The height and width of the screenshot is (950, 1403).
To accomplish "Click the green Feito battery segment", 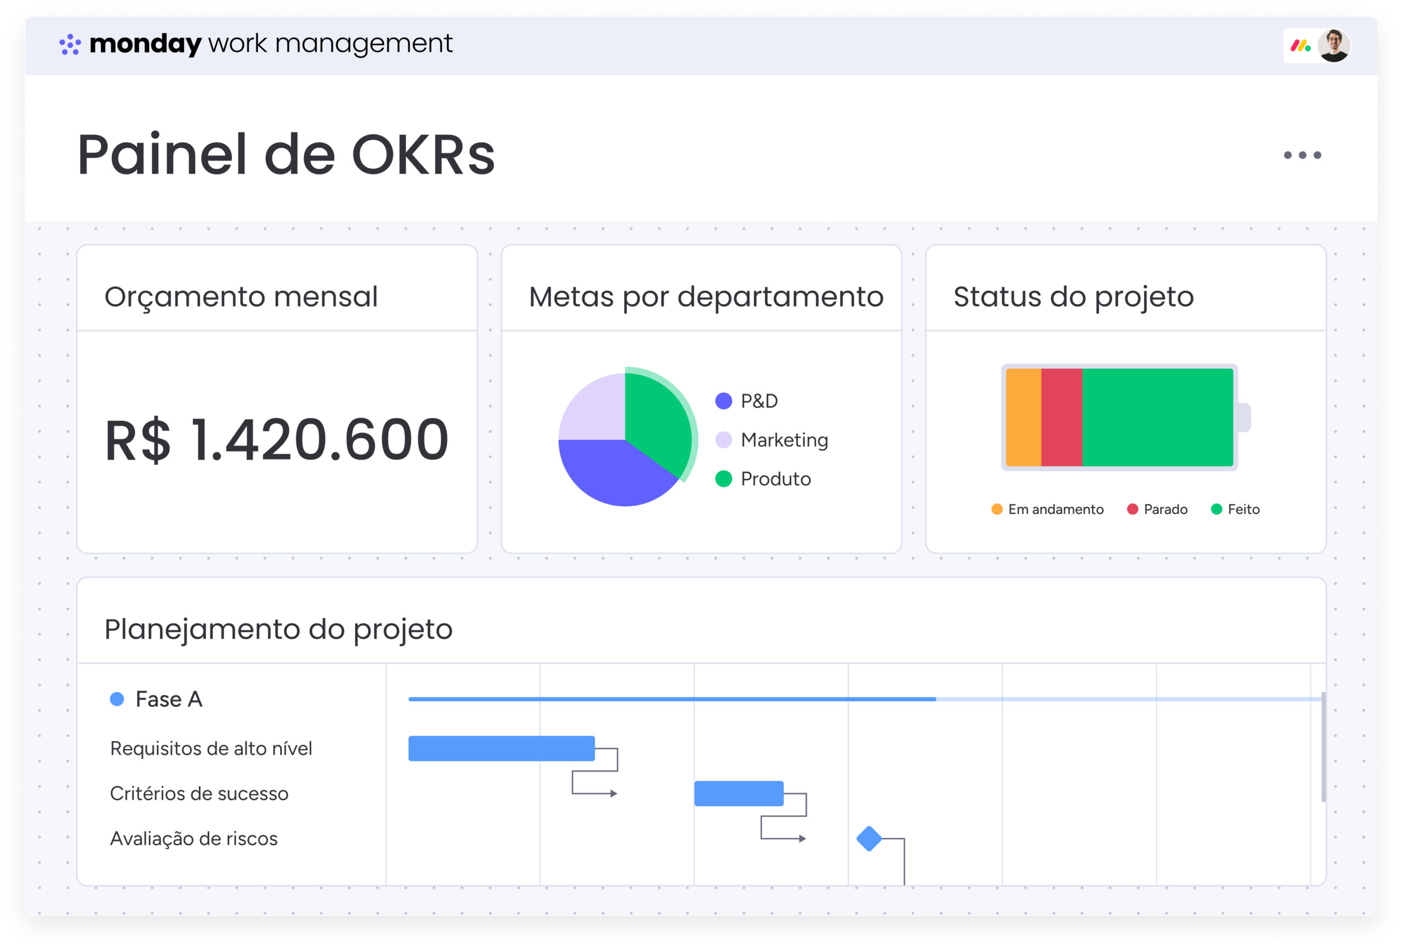I will pos(1157,417).
